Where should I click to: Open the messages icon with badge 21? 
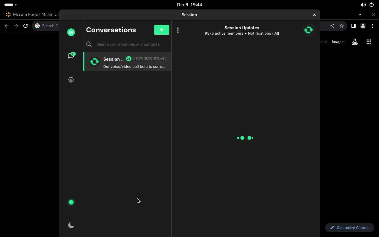pyautogui.click(x=71, y=56)
